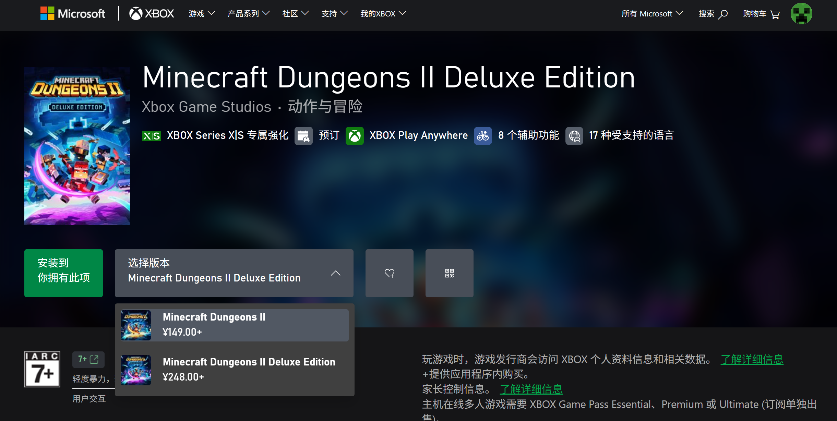Select Deluxe Edition ¥248.00+ option

pos(235,370)
